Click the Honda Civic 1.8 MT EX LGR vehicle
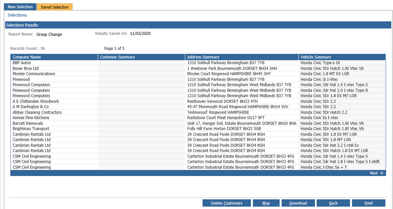The width and height of the screenshot is (393, 209). (x=325, y=74)
